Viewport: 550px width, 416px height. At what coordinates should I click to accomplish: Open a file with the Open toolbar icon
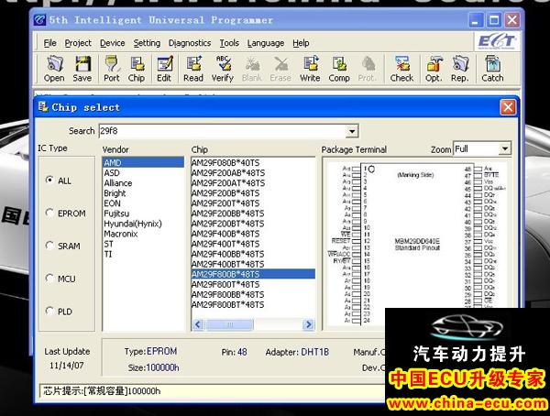click(54, 69)
